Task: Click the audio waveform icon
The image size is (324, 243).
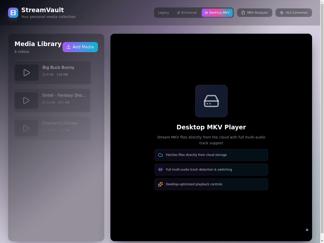Action: (160, 170)
